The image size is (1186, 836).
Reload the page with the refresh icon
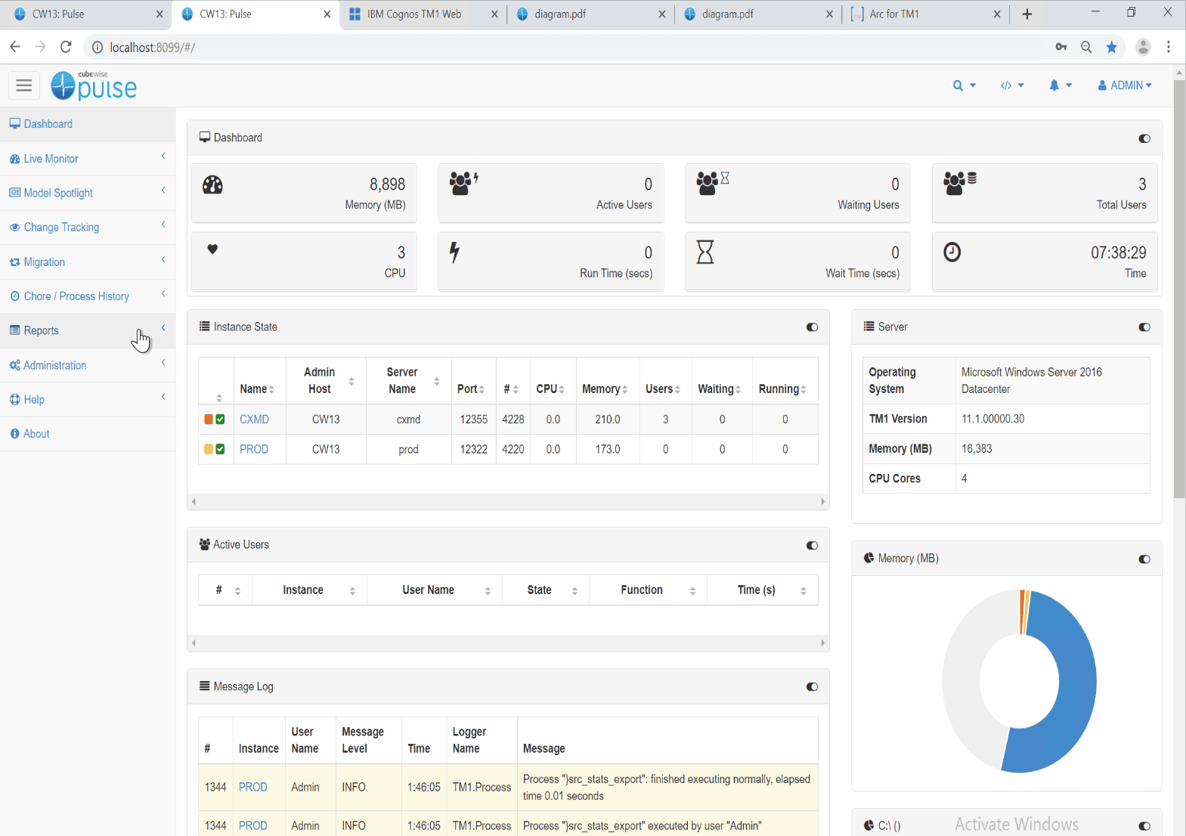(66, 47)
